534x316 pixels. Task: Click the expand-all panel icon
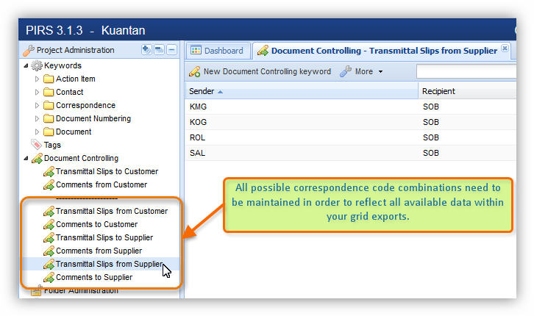point(159,50)
